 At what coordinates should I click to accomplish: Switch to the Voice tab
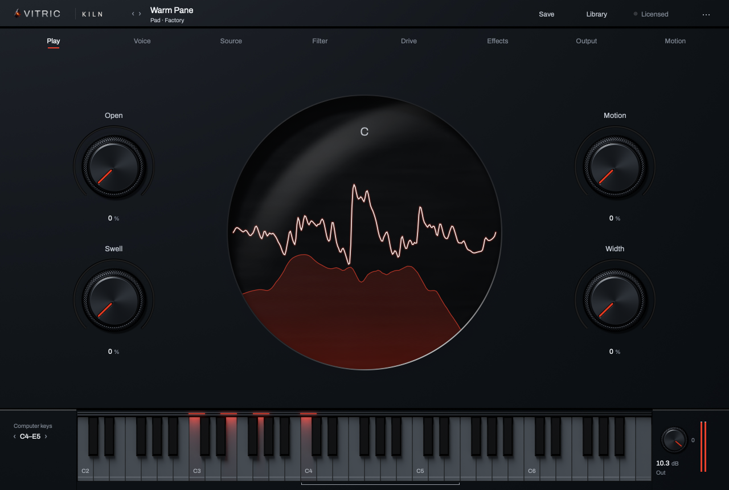[x=142, y=41]
